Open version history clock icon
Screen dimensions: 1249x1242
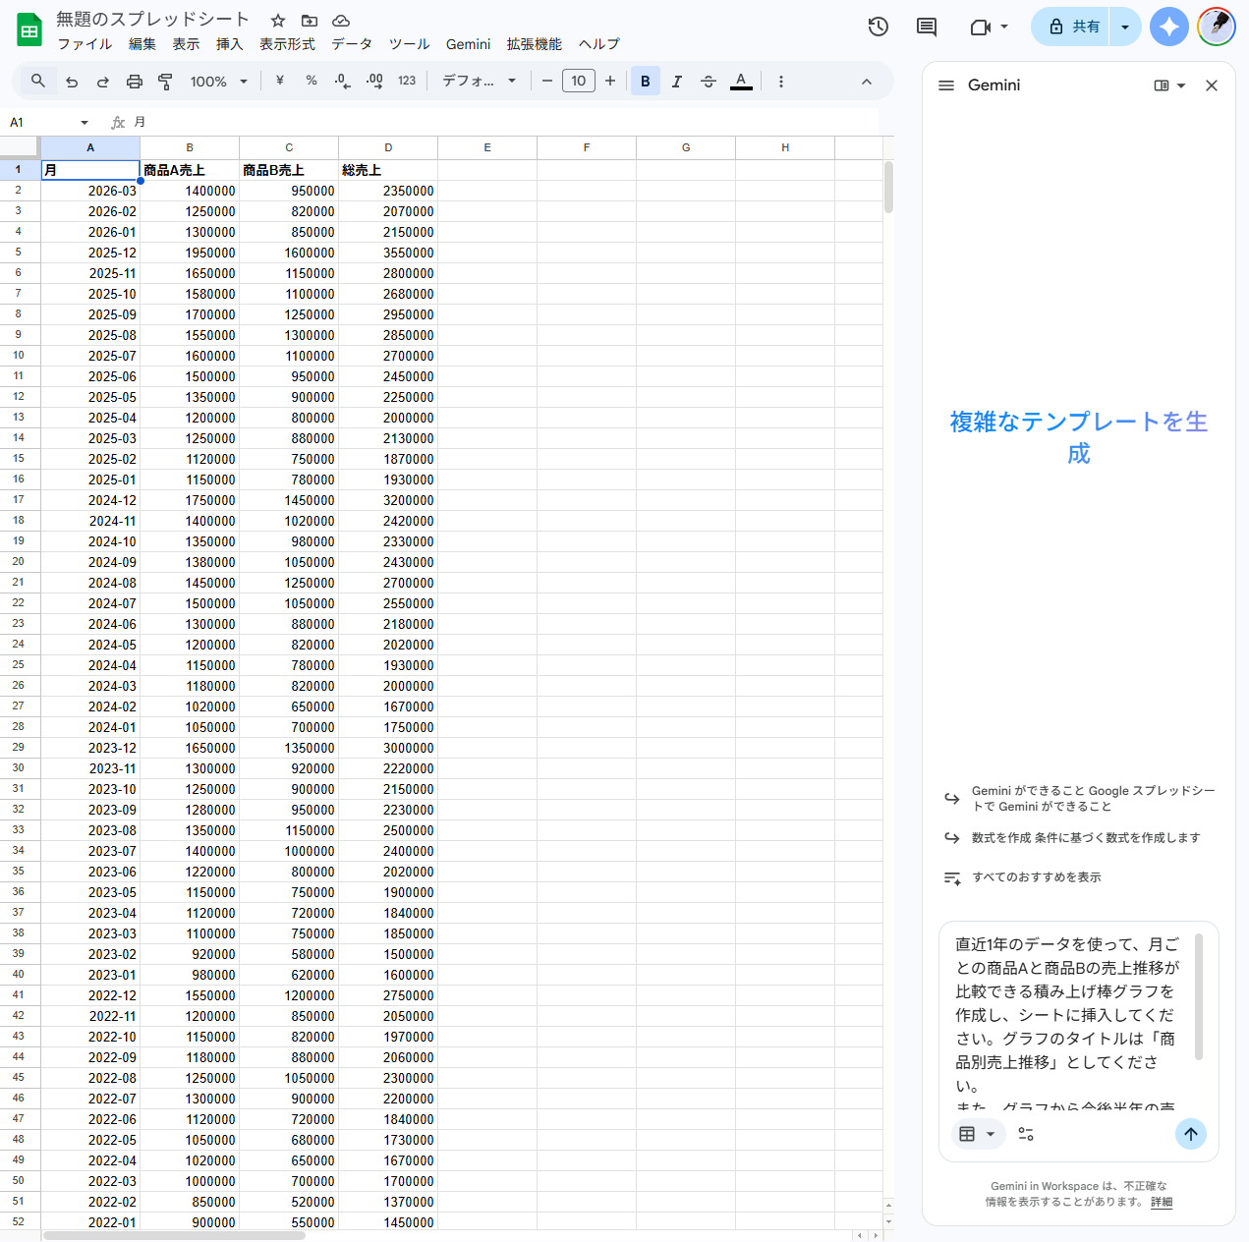pyautogui.click(x=878, y=27)
